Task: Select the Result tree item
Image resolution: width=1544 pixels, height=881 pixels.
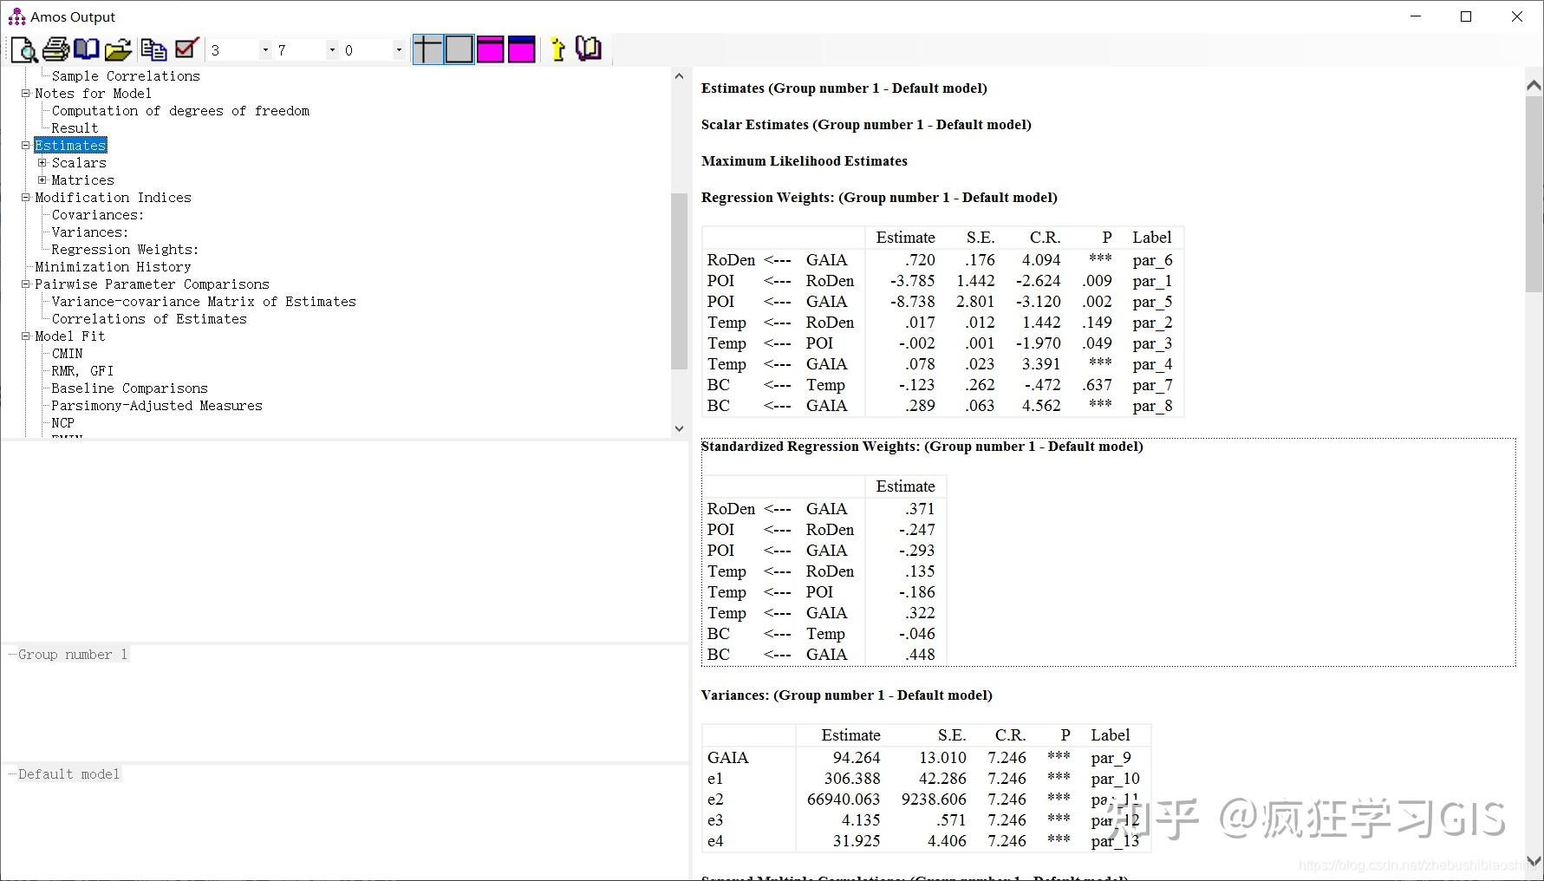Action: (x=75, y=128)
